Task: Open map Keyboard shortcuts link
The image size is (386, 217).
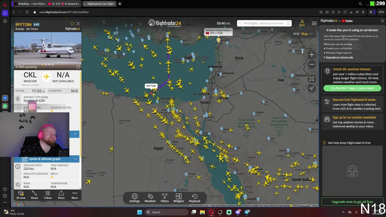Action: point(199,206)
